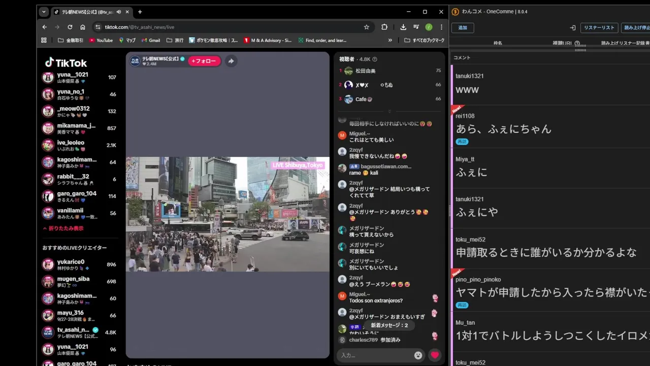This screenshot has width=650, height=366.
Task: View site information for tiktok.com
Action: click(97, 27)
